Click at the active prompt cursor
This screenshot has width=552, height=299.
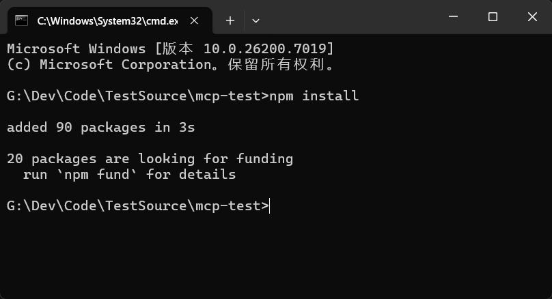(x=271, y=206)
